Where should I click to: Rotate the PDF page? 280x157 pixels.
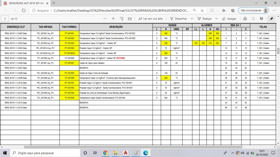click(x=122, y=18)
